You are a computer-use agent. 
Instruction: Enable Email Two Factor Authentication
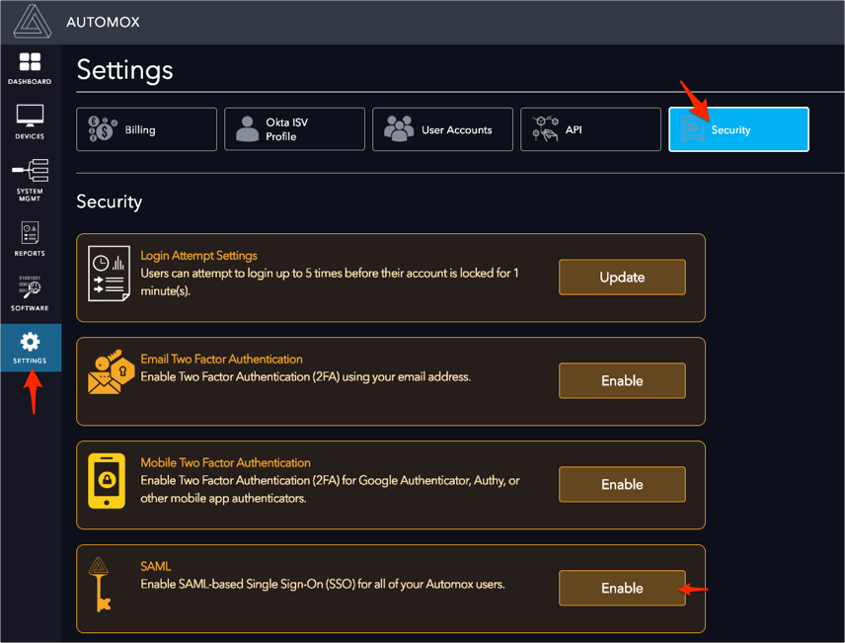[x=622, y=381]
